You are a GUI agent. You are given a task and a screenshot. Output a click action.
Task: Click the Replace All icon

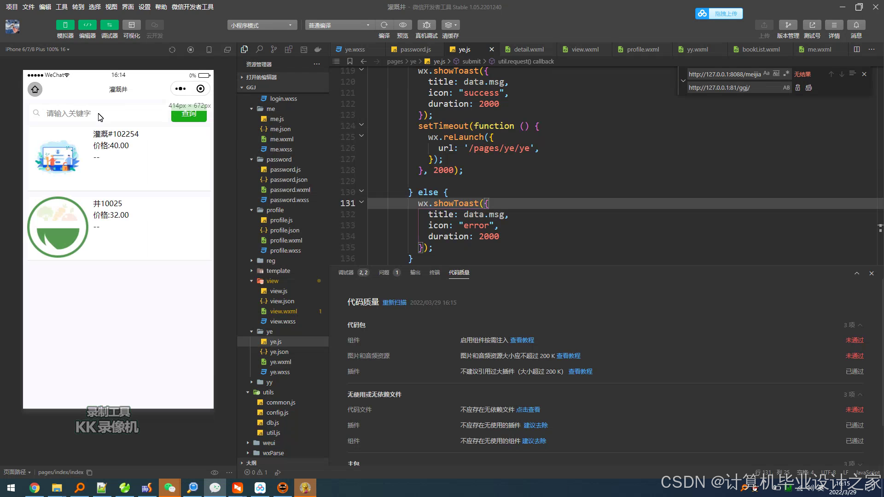(808, 87)
